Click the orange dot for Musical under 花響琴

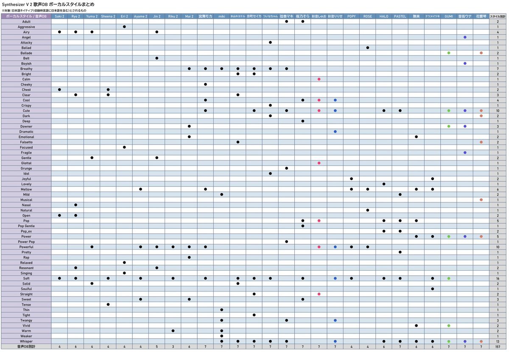[481, 200]
